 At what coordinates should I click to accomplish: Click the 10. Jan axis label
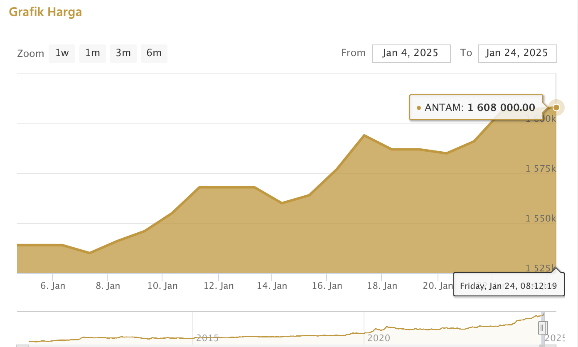[162, 286]
